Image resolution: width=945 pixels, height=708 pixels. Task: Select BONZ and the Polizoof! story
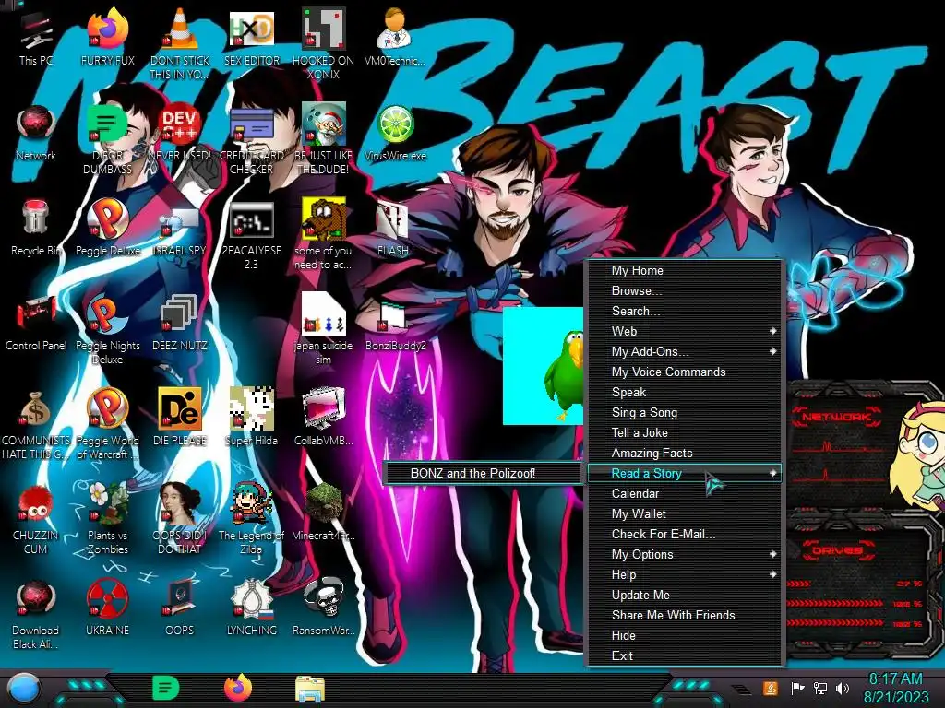click(x=482, y=473)
